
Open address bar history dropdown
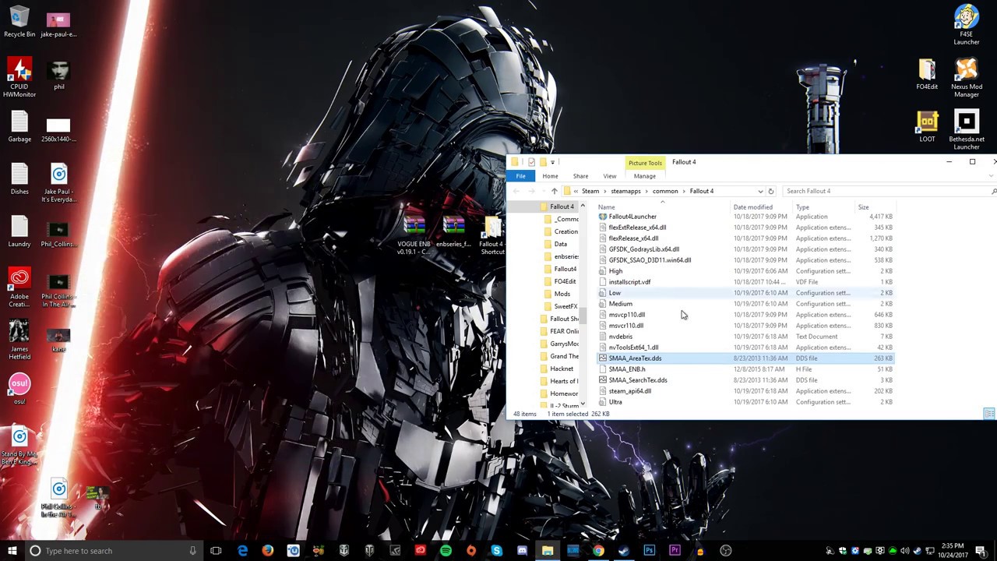(760, 191)
